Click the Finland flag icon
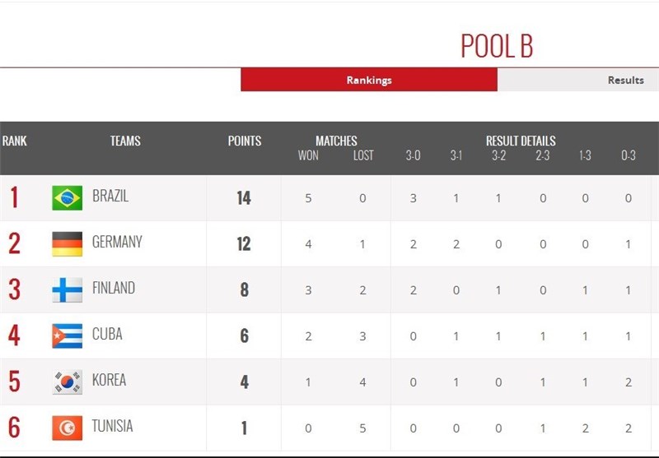This screenshot has width=659, height=458. tap(67, 289)
